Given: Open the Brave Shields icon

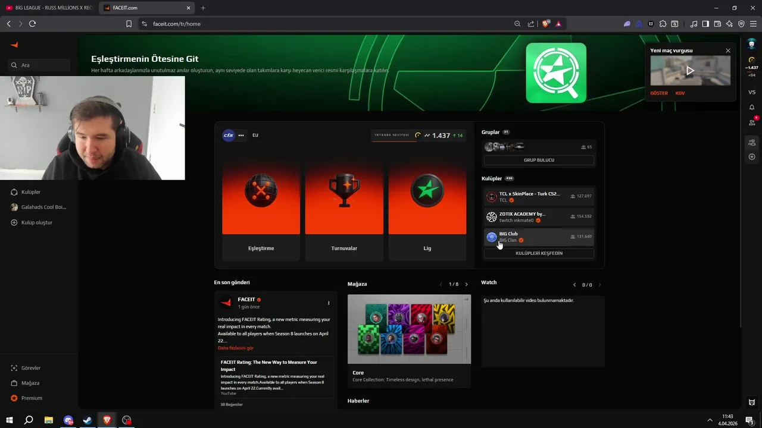Looking at the screenshot, I should [x=545, y=24].
